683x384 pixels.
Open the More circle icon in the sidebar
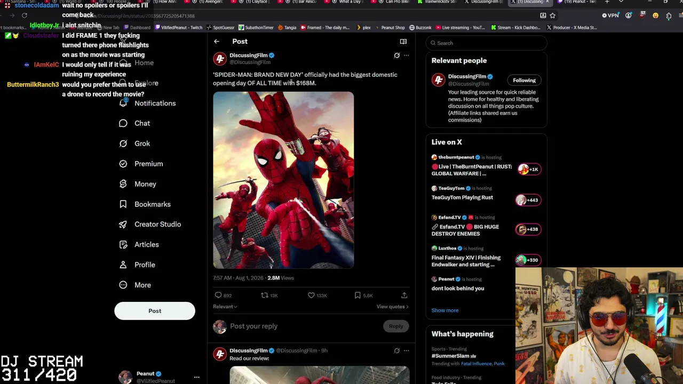123,285
